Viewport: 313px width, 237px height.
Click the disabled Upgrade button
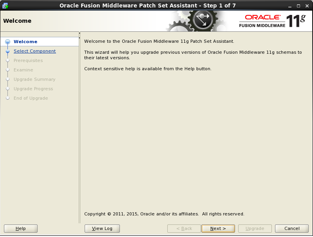click(x=255, y=228)
